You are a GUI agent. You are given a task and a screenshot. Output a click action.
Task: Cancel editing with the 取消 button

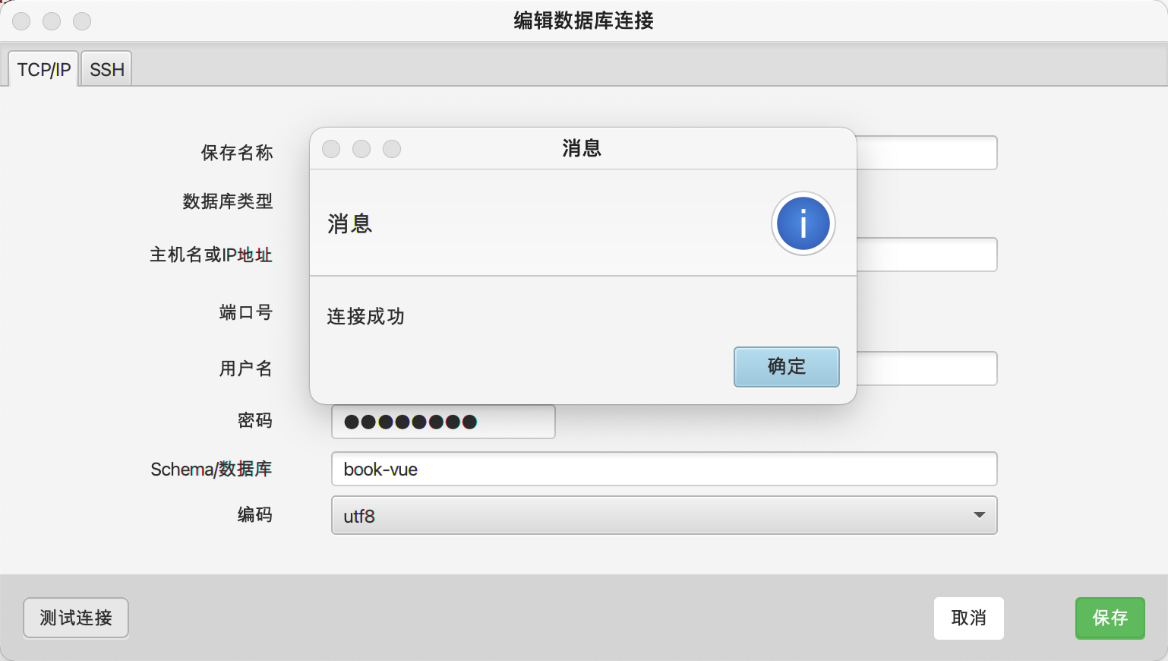968,618
